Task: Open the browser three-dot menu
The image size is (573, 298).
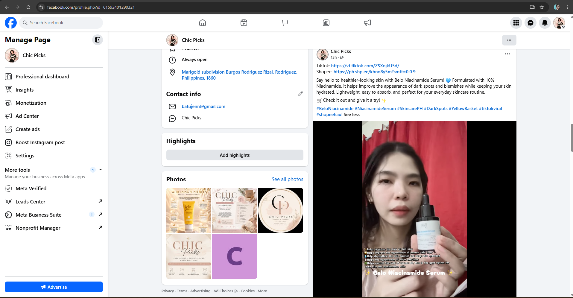Action: [x=568, y=7]
